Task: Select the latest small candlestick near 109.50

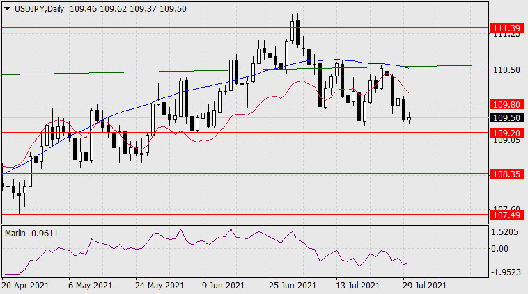Action: [x=409, y=119]
